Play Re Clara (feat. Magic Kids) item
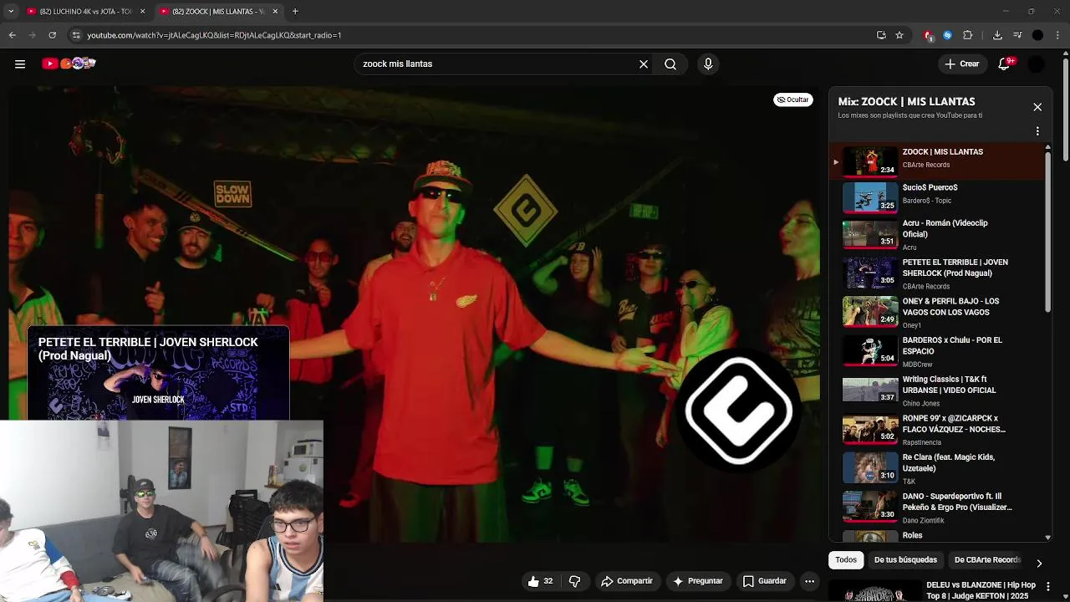Image resolution: width=1070 pixels, height=602 pixels. 938,468
